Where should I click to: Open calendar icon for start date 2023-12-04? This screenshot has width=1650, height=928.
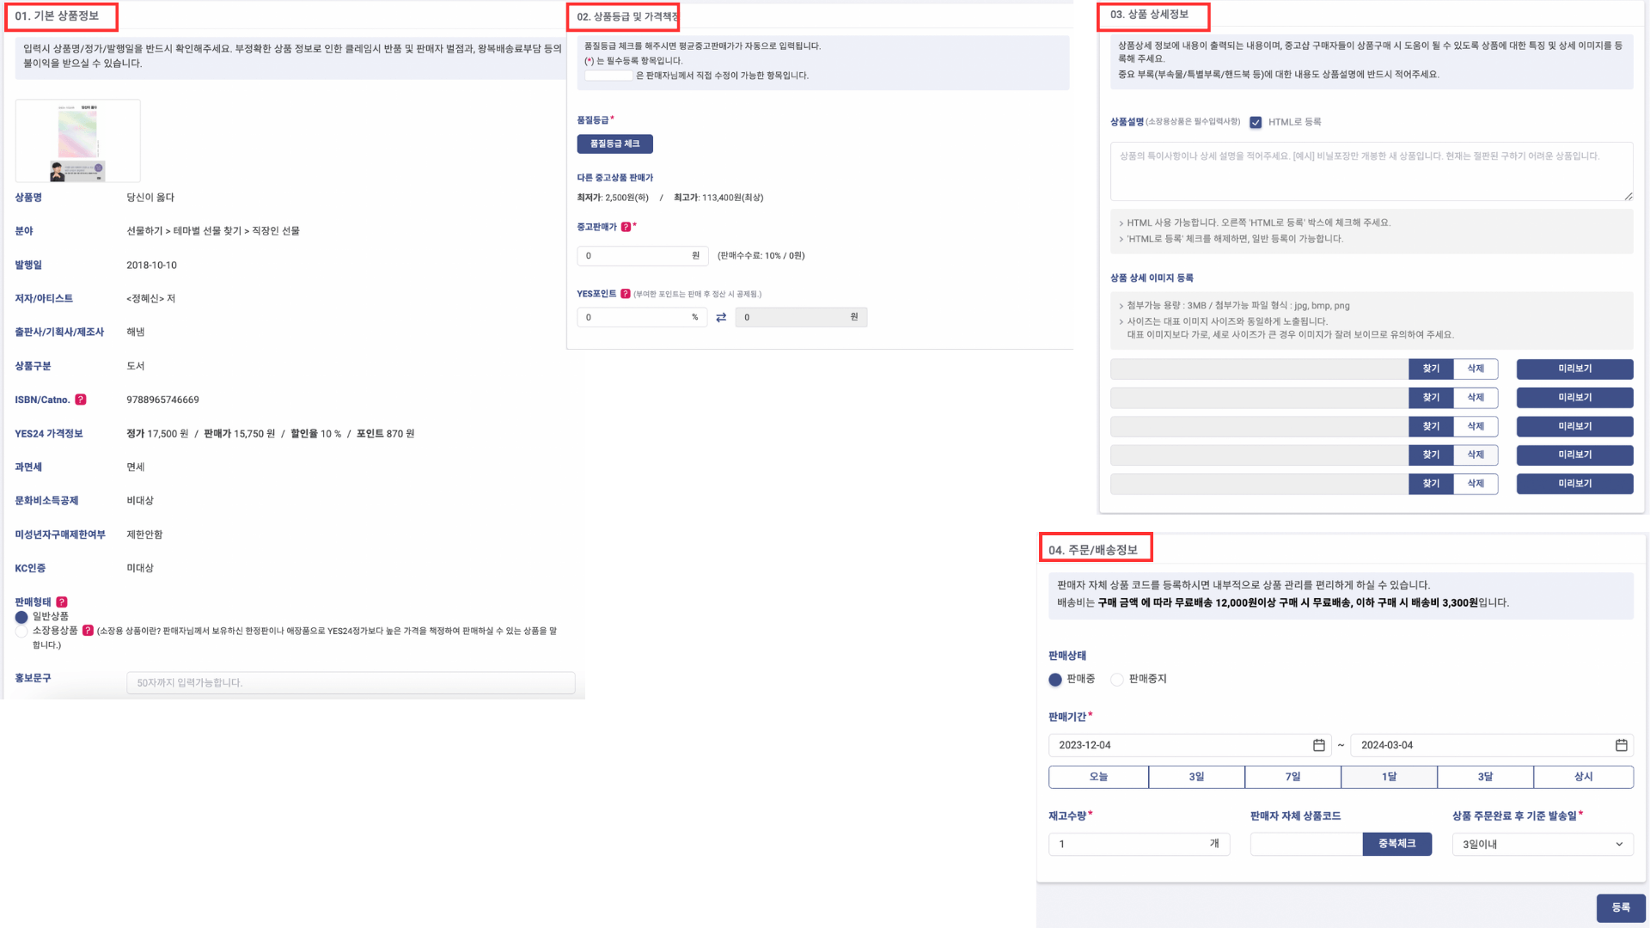[x=1318, y=745]
